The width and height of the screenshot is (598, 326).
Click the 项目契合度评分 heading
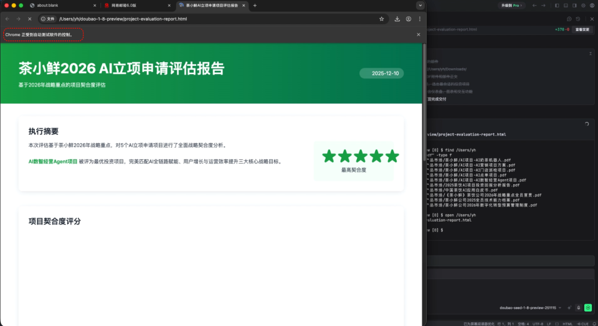pos(55,221)
